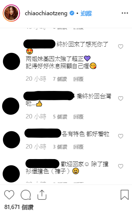
Task: Open the comment bubble icon
Action: [26, 195]
